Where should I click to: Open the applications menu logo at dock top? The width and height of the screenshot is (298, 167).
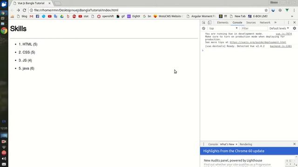point(4,4)
